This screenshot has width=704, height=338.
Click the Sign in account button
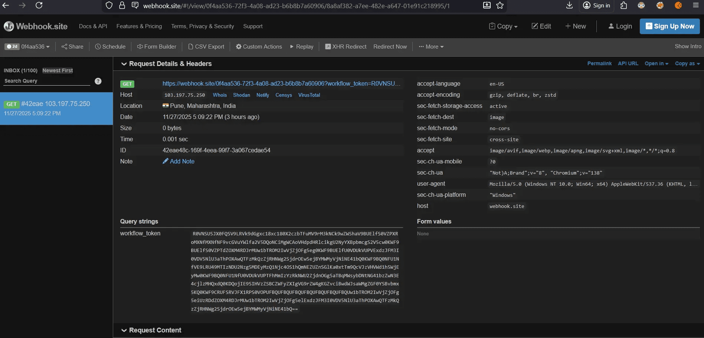coord(596,5)
